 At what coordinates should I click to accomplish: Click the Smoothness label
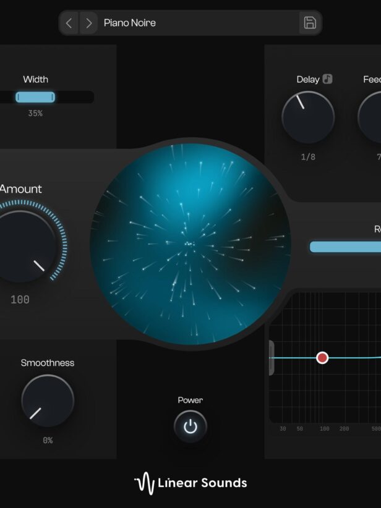[x=48, y=363]
